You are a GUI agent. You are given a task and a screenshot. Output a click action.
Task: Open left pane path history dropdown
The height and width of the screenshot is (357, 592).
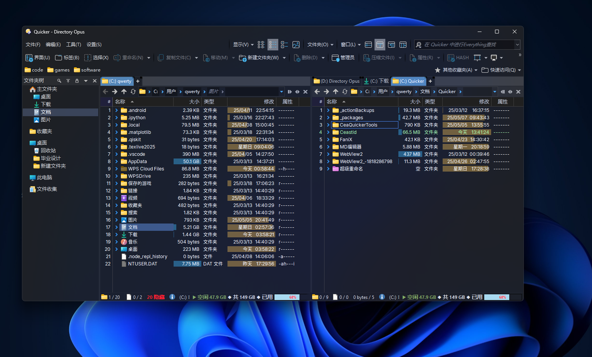282,92
